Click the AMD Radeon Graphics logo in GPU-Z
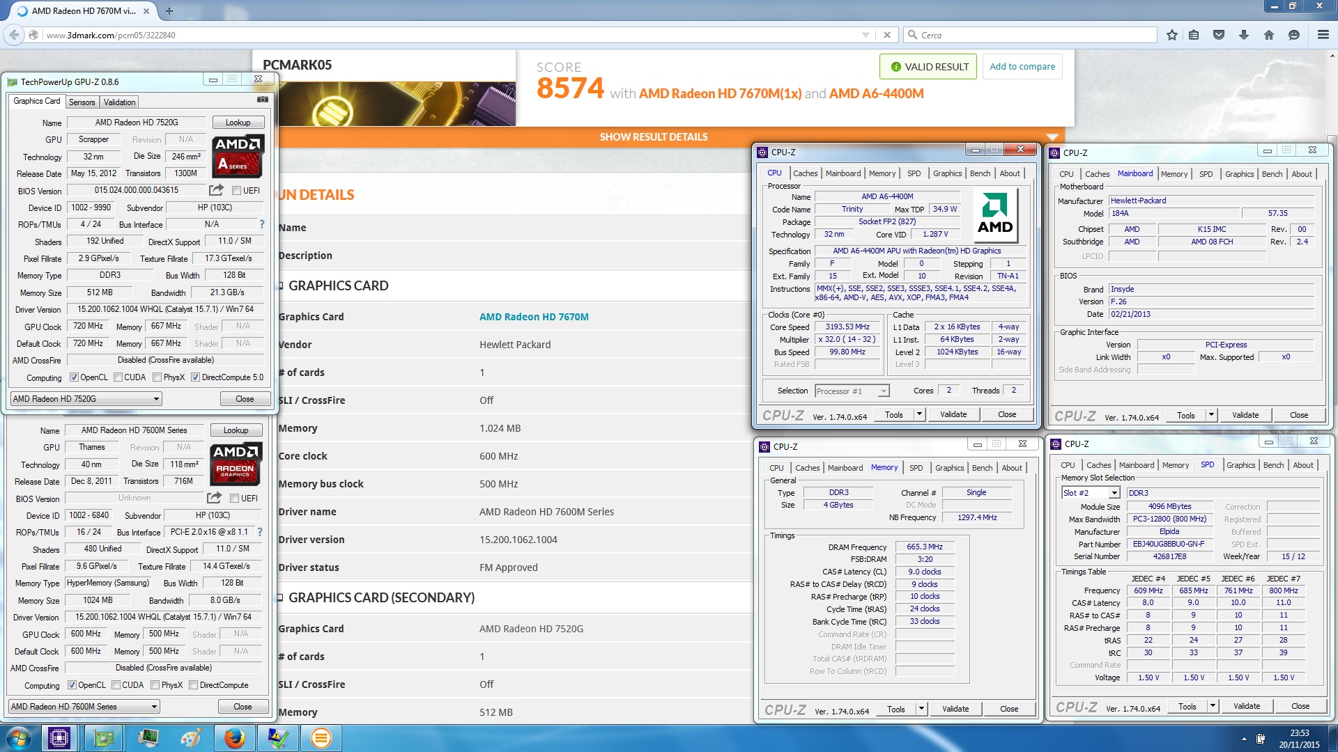 pos(236,464)
